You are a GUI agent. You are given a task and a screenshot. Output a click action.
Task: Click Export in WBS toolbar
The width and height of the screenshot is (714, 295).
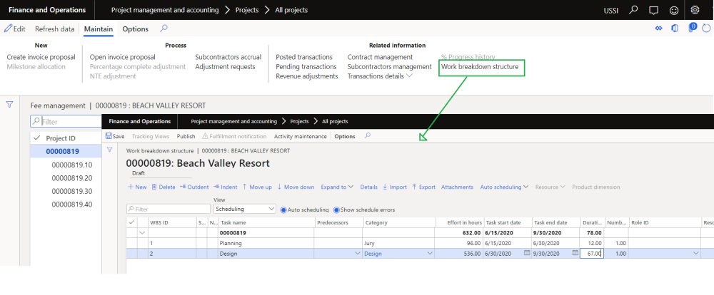pyautogui.click(x=423, y=187)
